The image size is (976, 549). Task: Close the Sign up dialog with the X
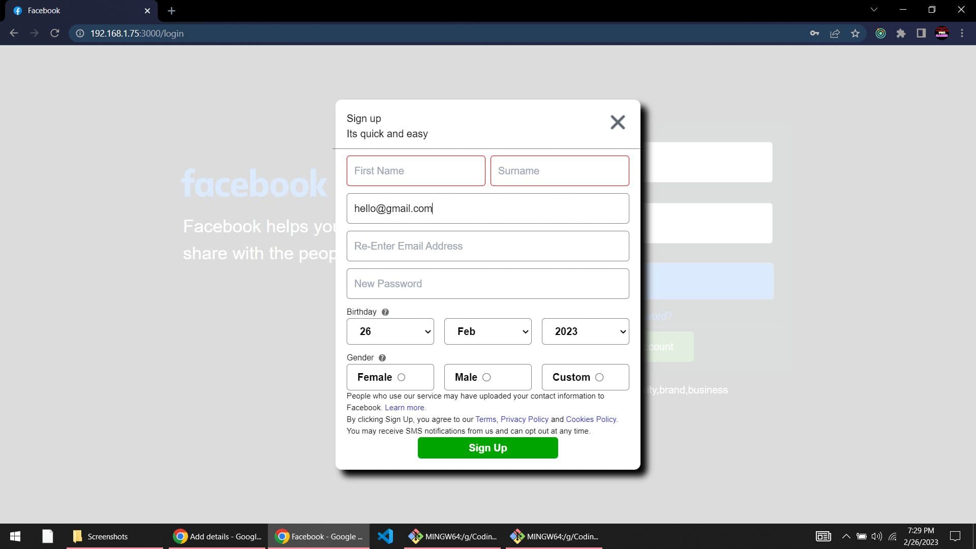618,122
